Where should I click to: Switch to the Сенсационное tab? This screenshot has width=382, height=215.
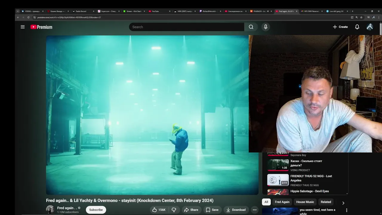coord(235,11)
